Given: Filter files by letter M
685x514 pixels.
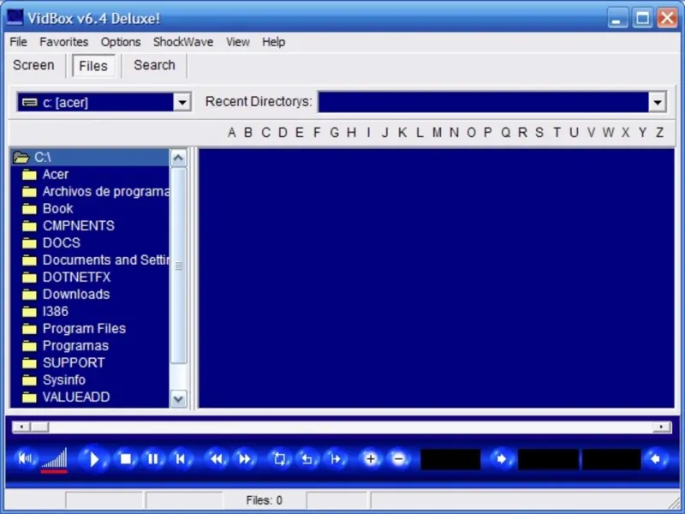Looking at the screenshot, I should tap(437, 133).
